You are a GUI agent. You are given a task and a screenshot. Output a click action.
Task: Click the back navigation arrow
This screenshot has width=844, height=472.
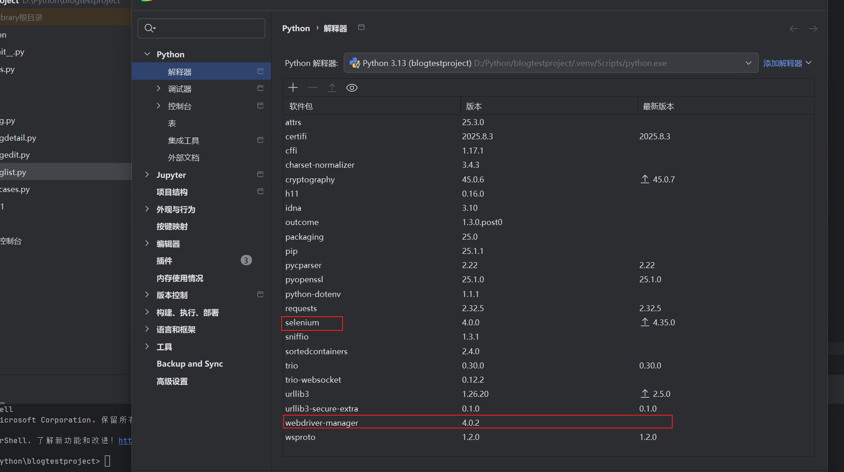point(794,28)
